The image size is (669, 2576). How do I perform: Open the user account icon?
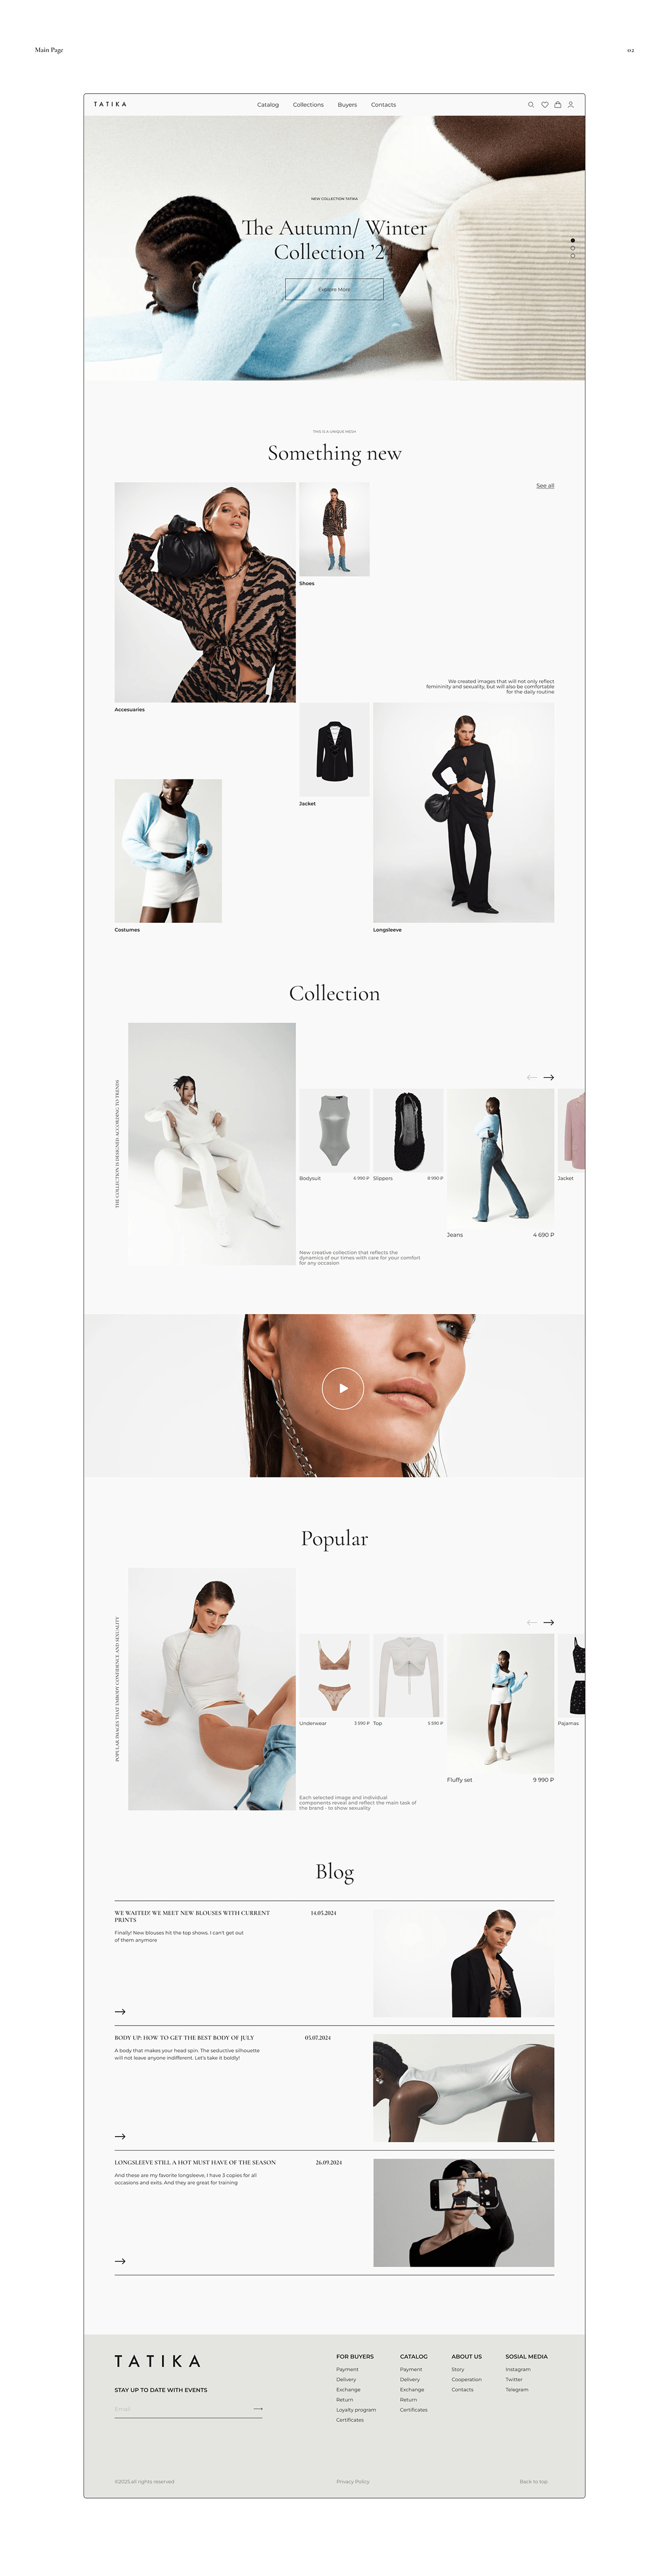coord(571,104)
